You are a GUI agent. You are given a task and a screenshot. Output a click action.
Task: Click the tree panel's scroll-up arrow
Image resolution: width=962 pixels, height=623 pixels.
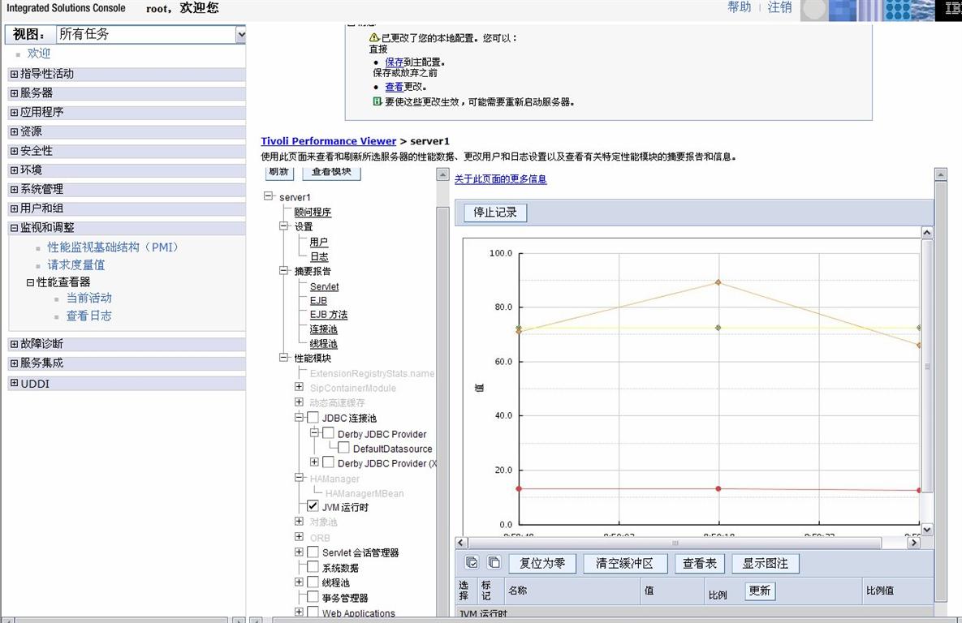click(442, 174)
